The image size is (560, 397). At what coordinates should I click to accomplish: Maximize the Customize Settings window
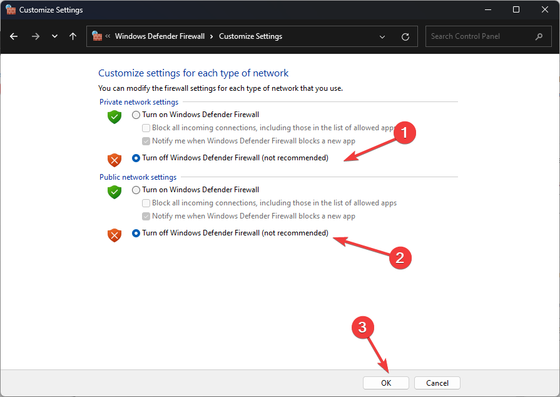click(516, 9)
